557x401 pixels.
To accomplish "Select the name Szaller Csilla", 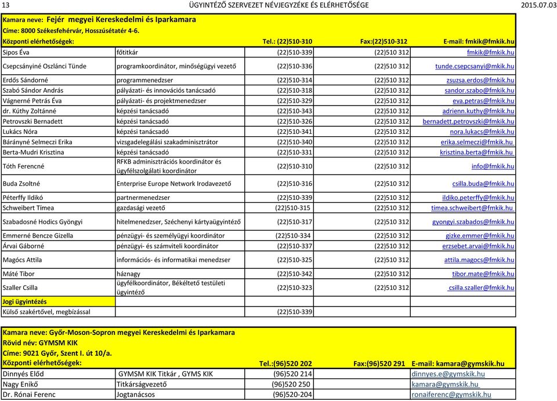I will pos(20,287).
